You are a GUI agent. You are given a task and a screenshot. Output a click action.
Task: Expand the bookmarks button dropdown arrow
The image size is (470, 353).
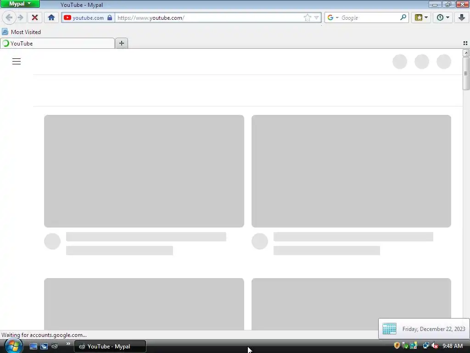[426, 17]
